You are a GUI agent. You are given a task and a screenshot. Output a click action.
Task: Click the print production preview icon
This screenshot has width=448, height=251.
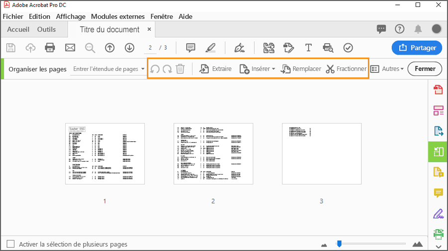(328, 48)
